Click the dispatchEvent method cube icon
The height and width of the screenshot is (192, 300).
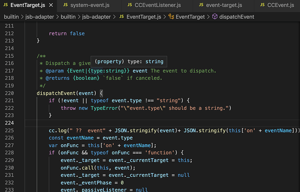tap(215, 17)
